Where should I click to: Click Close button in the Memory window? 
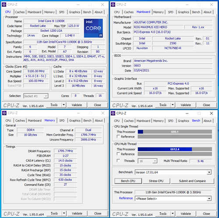click(x=98, y=214)
